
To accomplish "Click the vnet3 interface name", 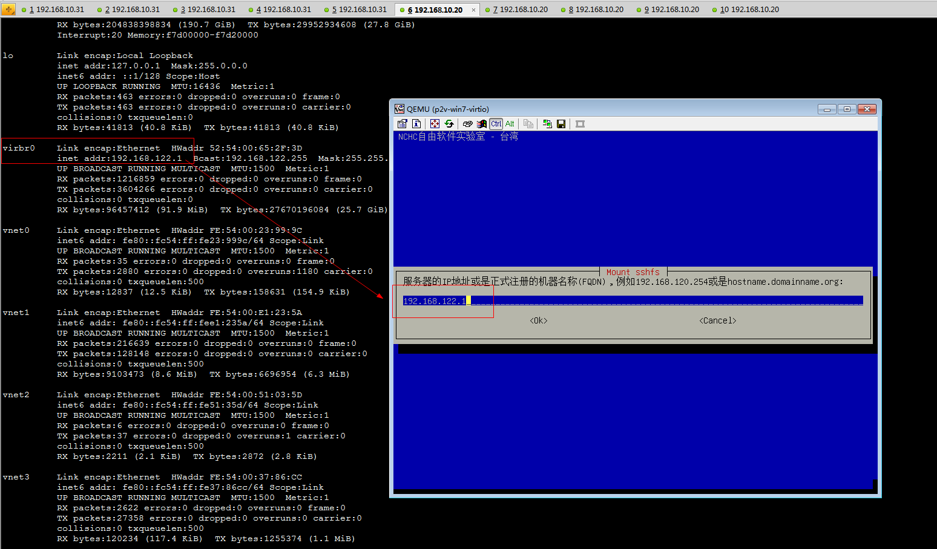I will pos(16,477).
